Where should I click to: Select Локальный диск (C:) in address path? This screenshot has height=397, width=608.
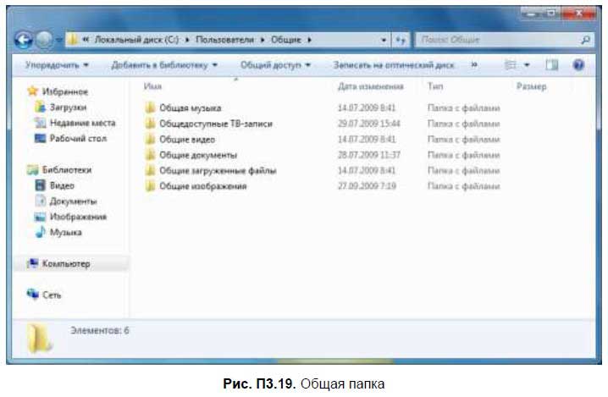(x=136, y=40)
